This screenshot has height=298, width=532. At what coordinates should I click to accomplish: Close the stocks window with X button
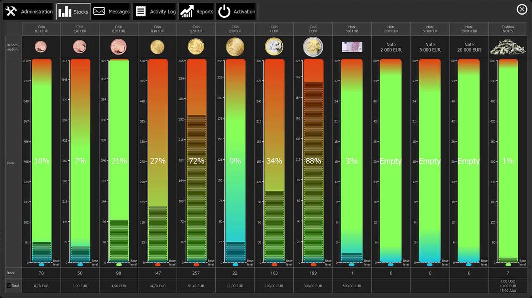(522, 10)
